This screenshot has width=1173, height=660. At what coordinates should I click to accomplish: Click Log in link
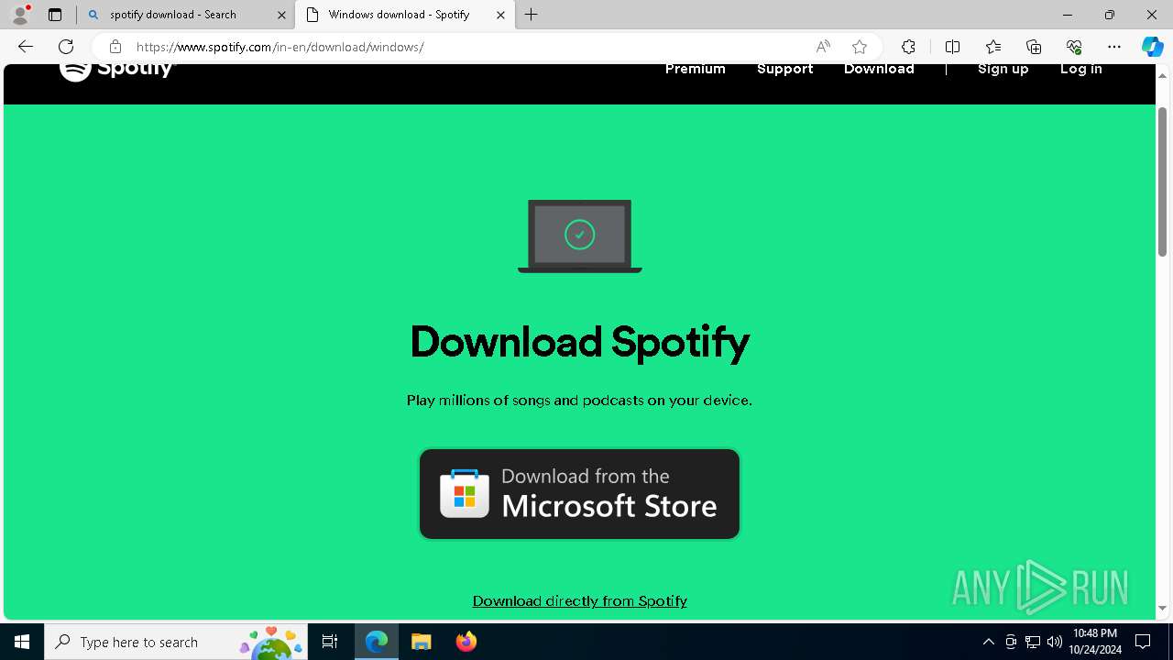(1081, 70)
